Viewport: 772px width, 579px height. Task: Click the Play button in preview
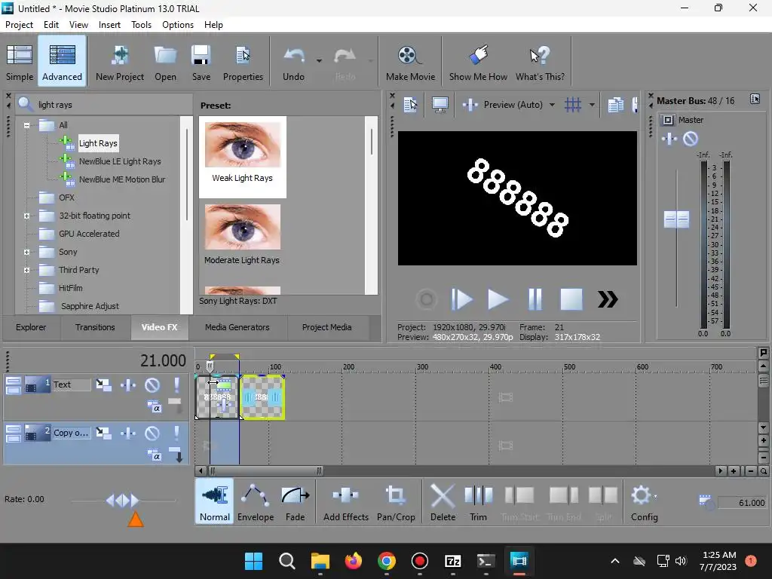498,299
